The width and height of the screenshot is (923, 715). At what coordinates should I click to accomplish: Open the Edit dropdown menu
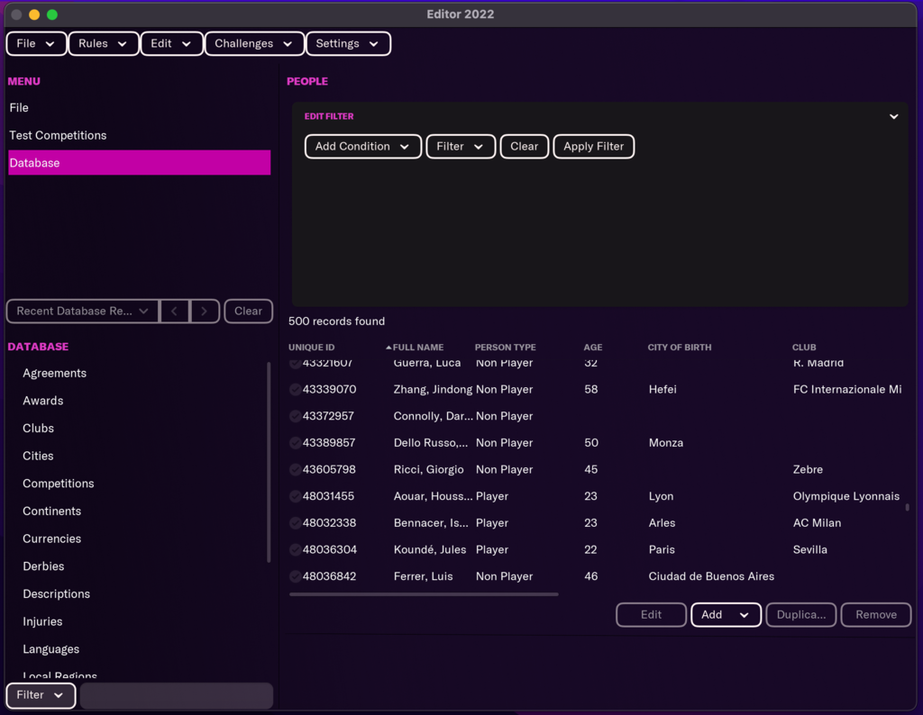(171, 43)
